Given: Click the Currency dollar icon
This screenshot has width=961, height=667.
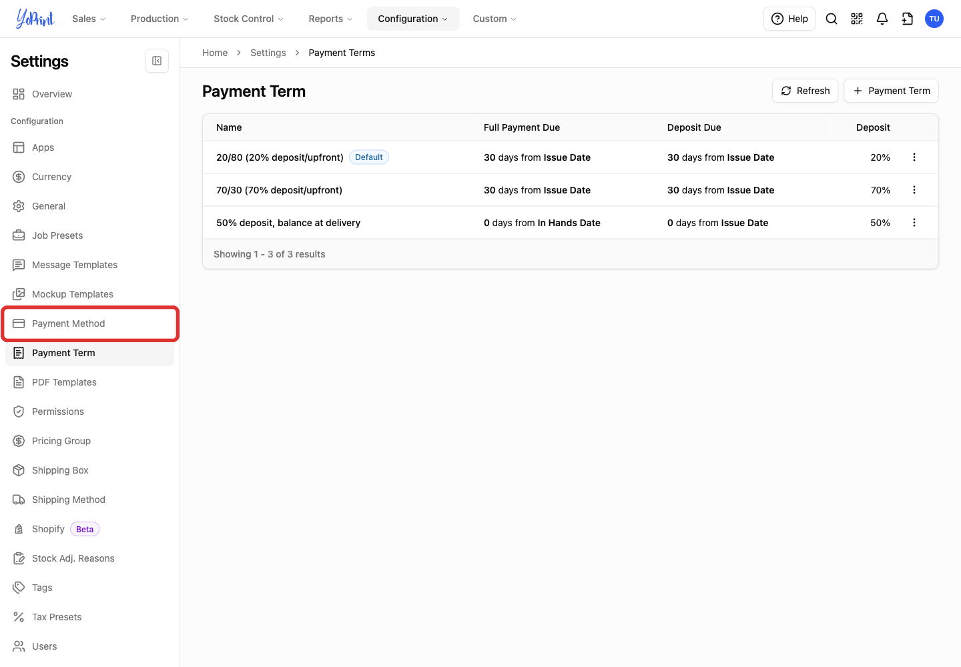Looking at the screenshot, I should pyautogui.click(x=19, y=177).
